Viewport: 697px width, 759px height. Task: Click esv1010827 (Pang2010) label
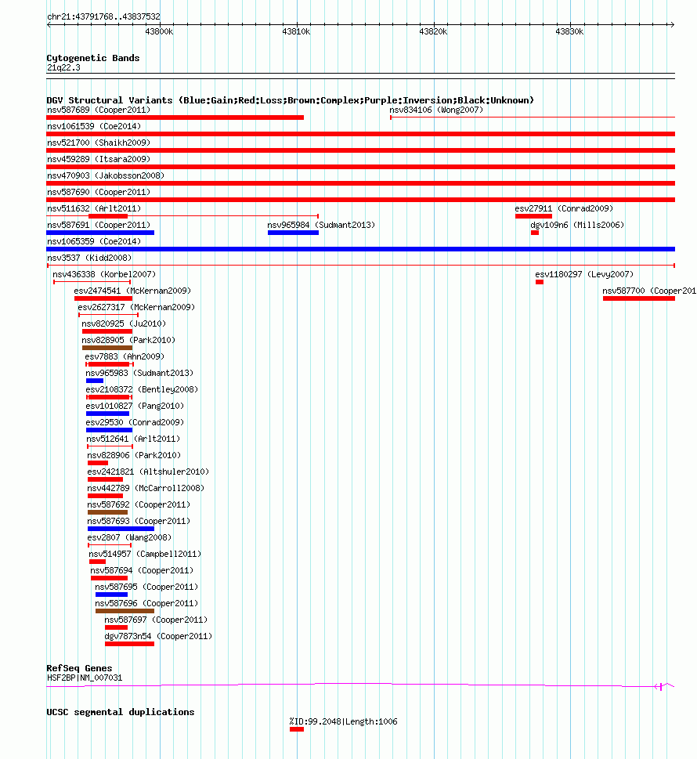[x=135, y=406]
